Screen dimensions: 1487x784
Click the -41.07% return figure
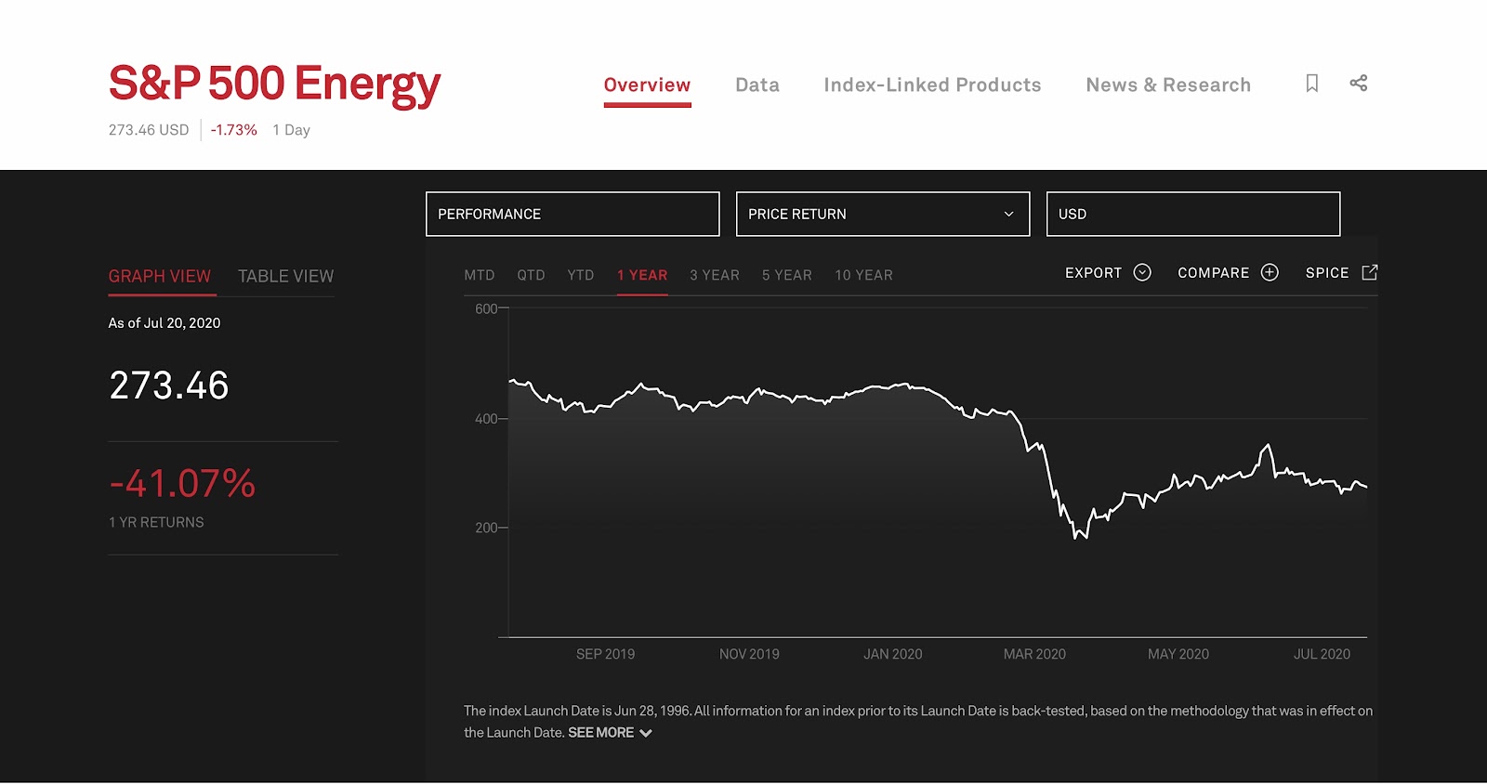tap(182, 483)
